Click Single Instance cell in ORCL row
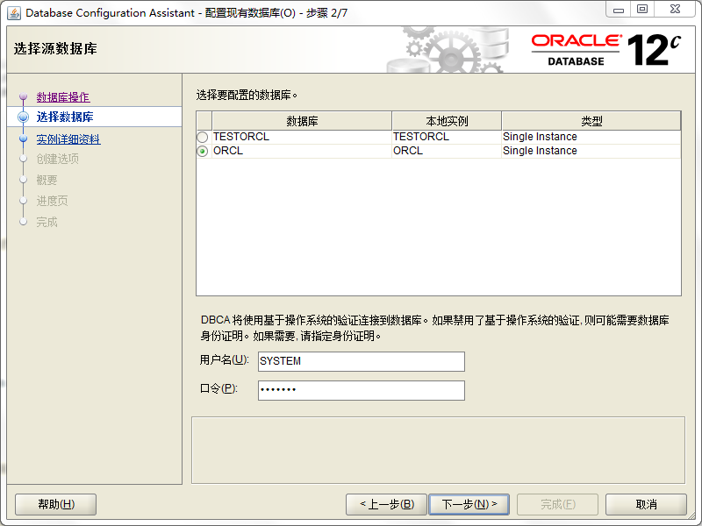The height and width of the screenshot is (526, 702). (591, 151)
